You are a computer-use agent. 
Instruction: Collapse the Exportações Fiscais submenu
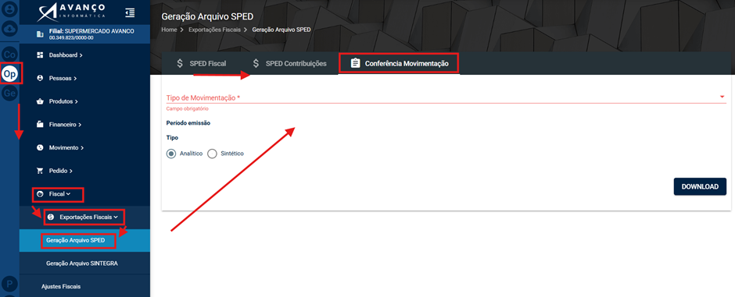tap(85, 217)
